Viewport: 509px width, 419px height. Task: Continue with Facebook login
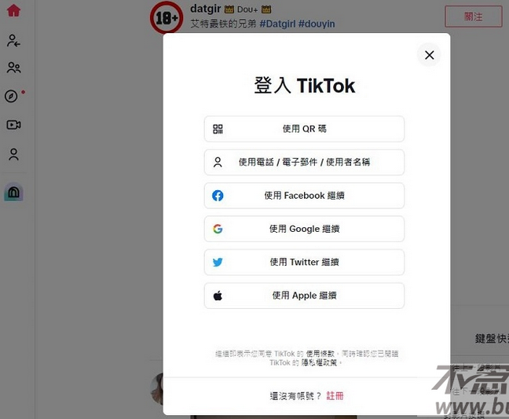coord(304,196)
